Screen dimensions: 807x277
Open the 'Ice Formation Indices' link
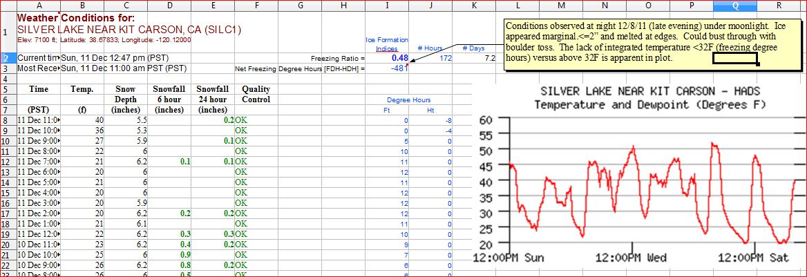386,44
